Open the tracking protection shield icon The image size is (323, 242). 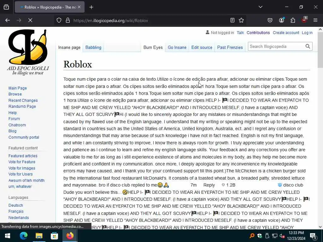(59, 20)
